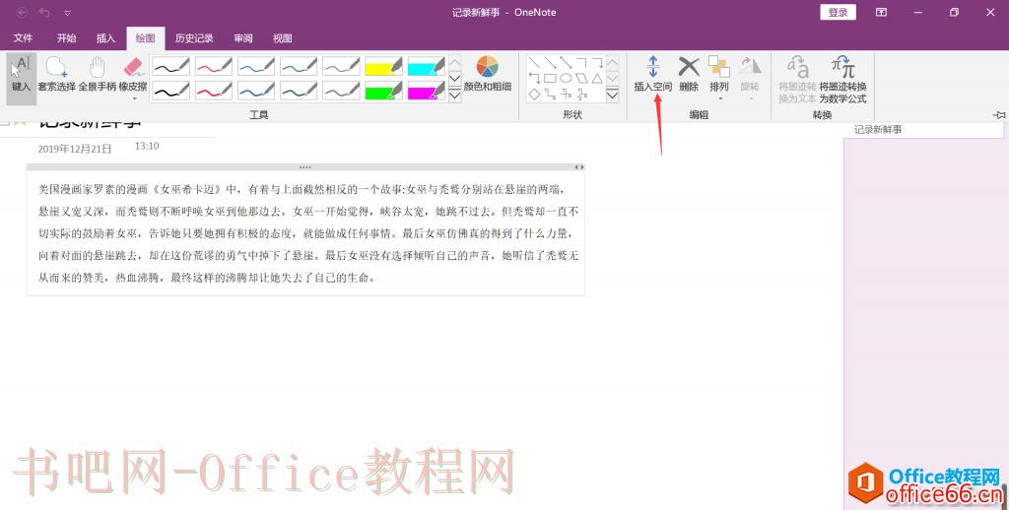
Task: Open the 文件 File tab
Action: [24, 38]
